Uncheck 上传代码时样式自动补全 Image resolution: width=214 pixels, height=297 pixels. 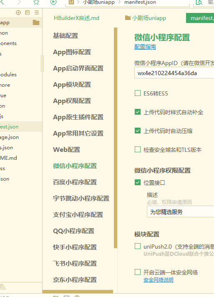click(138, 112)
